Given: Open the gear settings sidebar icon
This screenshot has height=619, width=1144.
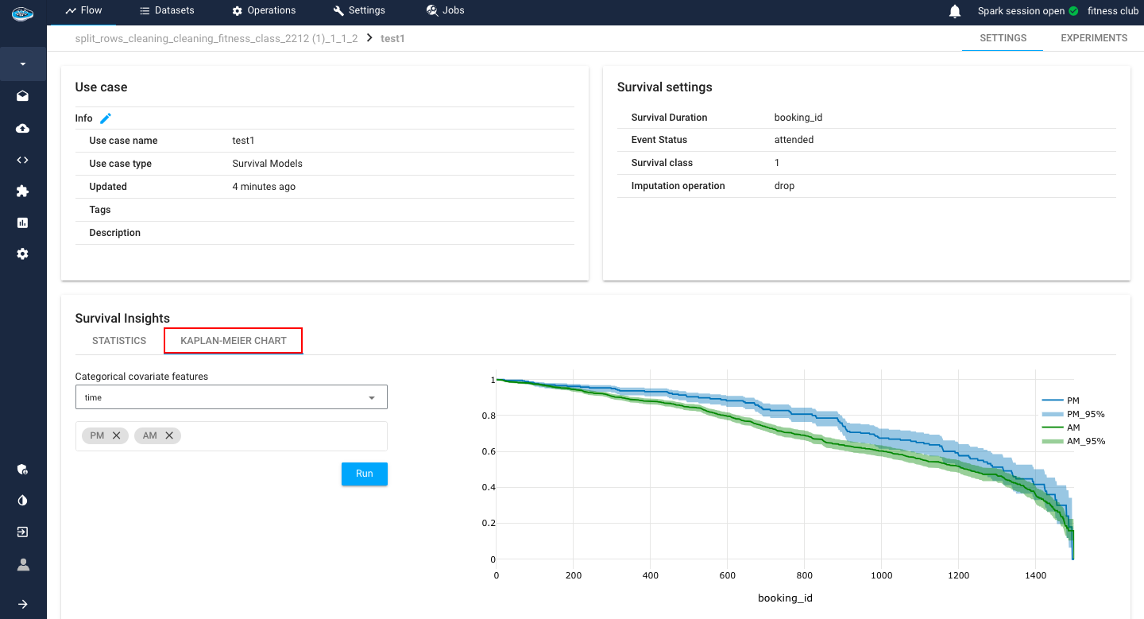Looking at the screenshot, I should coord(23,254).
